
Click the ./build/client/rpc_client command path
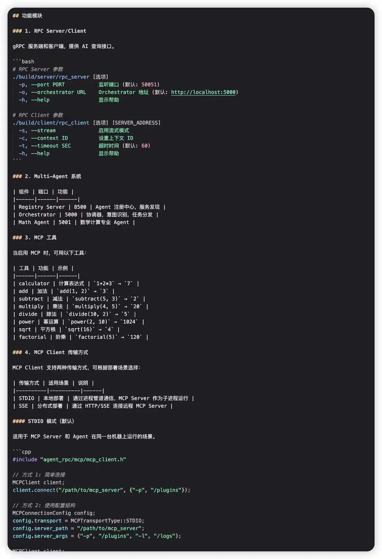[51, 123]
